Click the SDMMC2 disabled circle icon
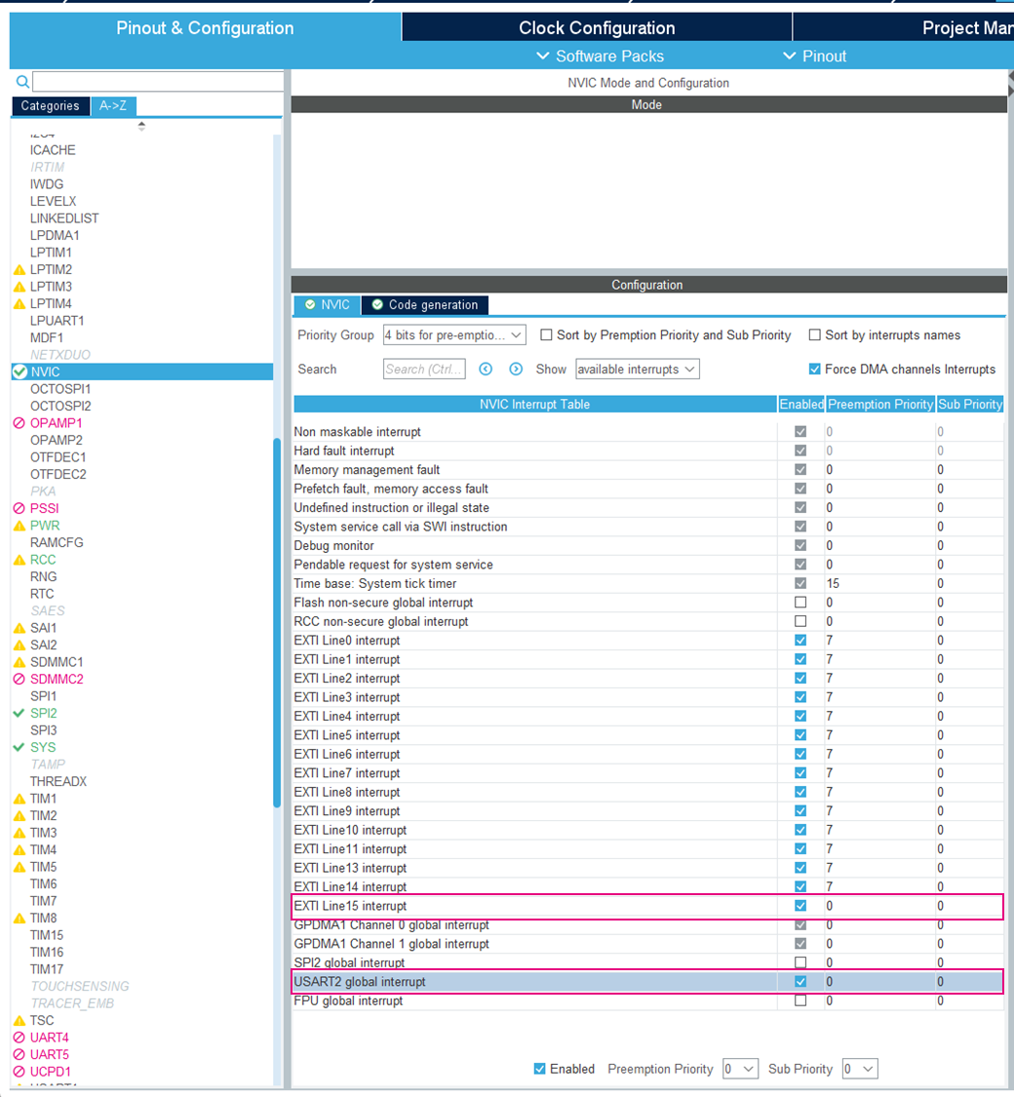 click(19, 679)
